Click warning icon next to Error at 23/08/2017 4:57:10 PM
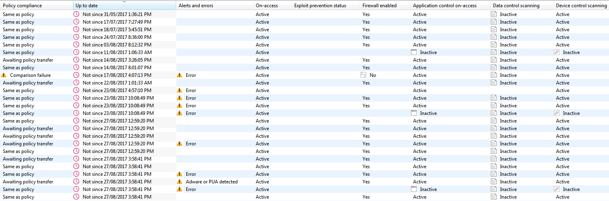 coord(180,90)
